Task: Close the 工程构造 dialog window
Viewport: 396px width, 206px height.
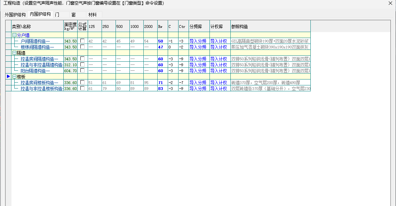Action: [390, 3]
